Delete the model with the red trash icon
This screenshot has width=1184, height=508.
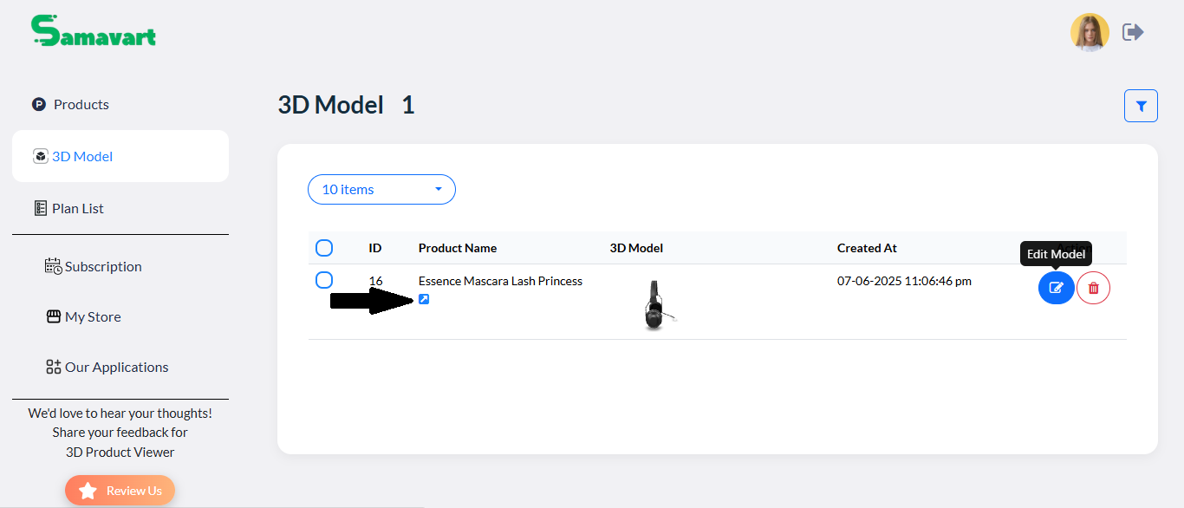coord(1094,288)
